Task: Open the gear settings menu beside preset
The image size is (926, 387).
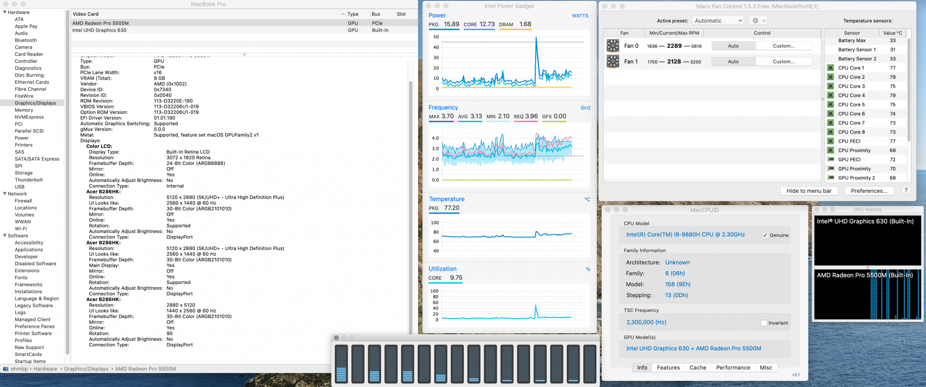Action: (759, 20)
